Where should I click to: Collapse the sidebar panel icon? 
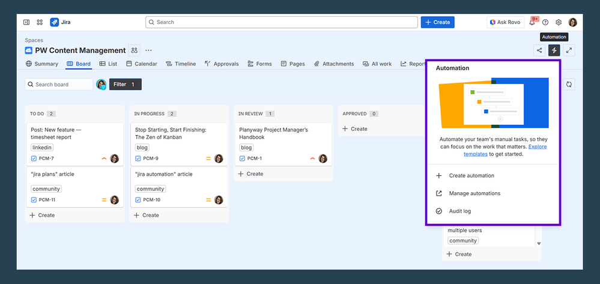[x=26, y=22]
